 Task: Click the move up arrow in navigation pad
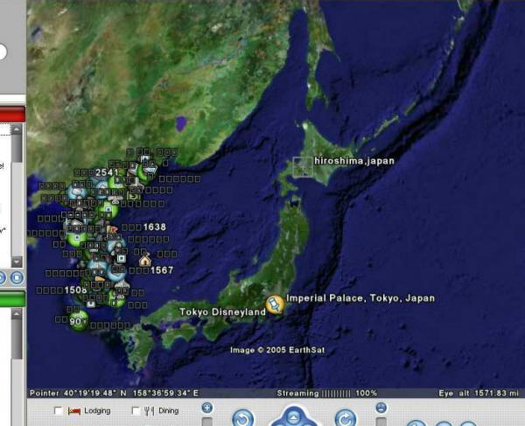(295, 415)
